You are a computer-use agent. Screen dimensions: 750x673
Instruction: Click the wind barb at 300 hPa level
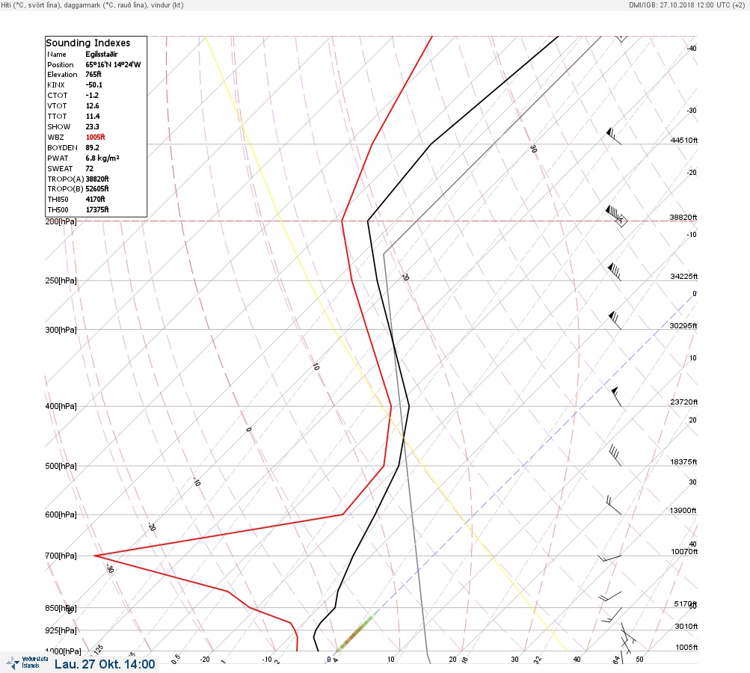tap(615, 321)
